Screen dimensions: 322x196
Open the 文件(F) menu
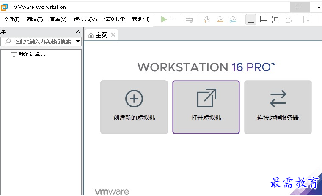coord(12,19)
